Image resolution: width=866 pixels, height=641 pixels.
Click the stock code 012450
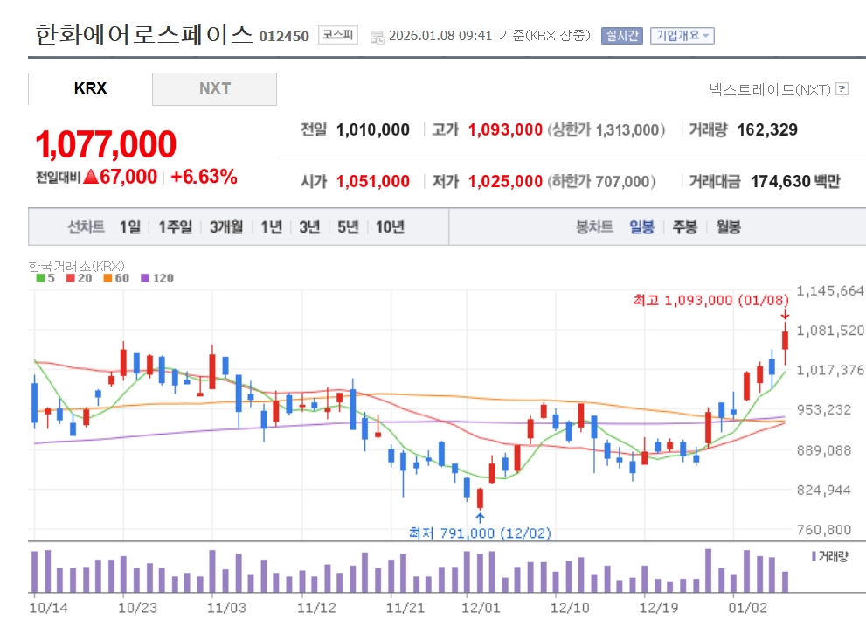coord(284,37)
